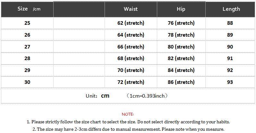This screenshot has width=256, height=133.
Task: Select the size 26 row label
Action: 27,35
